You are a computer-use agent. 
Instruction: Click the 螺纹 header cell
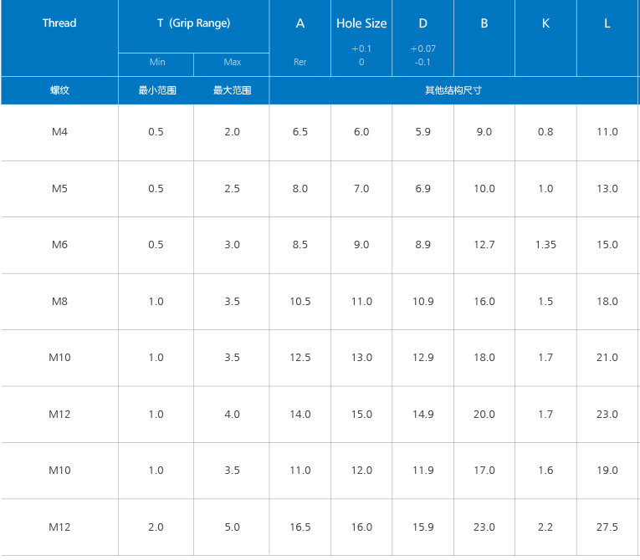pos(59,90)
